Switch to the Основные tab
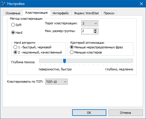The image size is (146, 119). tap(13, 13)
